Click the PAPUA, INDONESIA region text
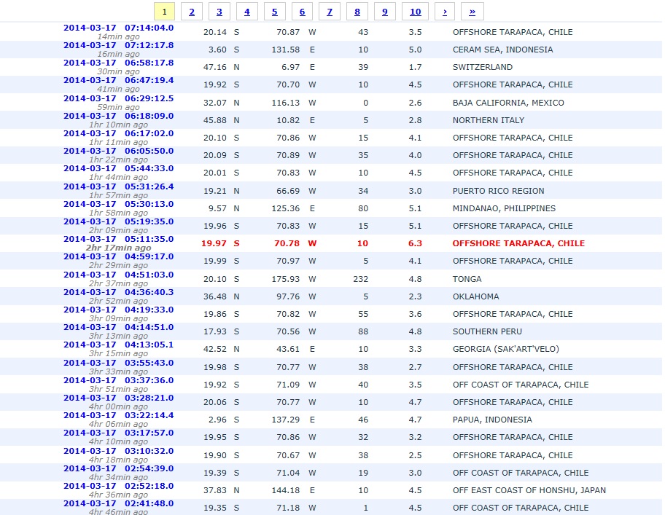 click(492, 420)
